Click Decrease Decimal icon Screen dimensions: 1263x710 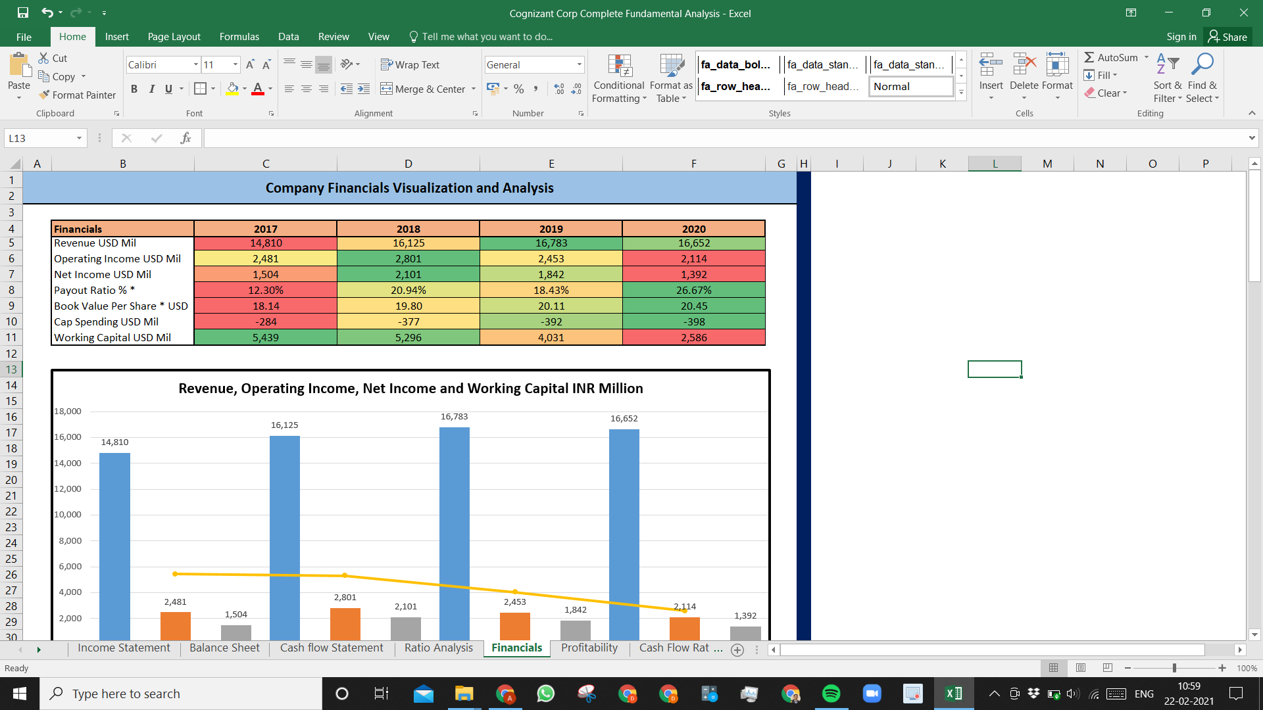[576, 89]
